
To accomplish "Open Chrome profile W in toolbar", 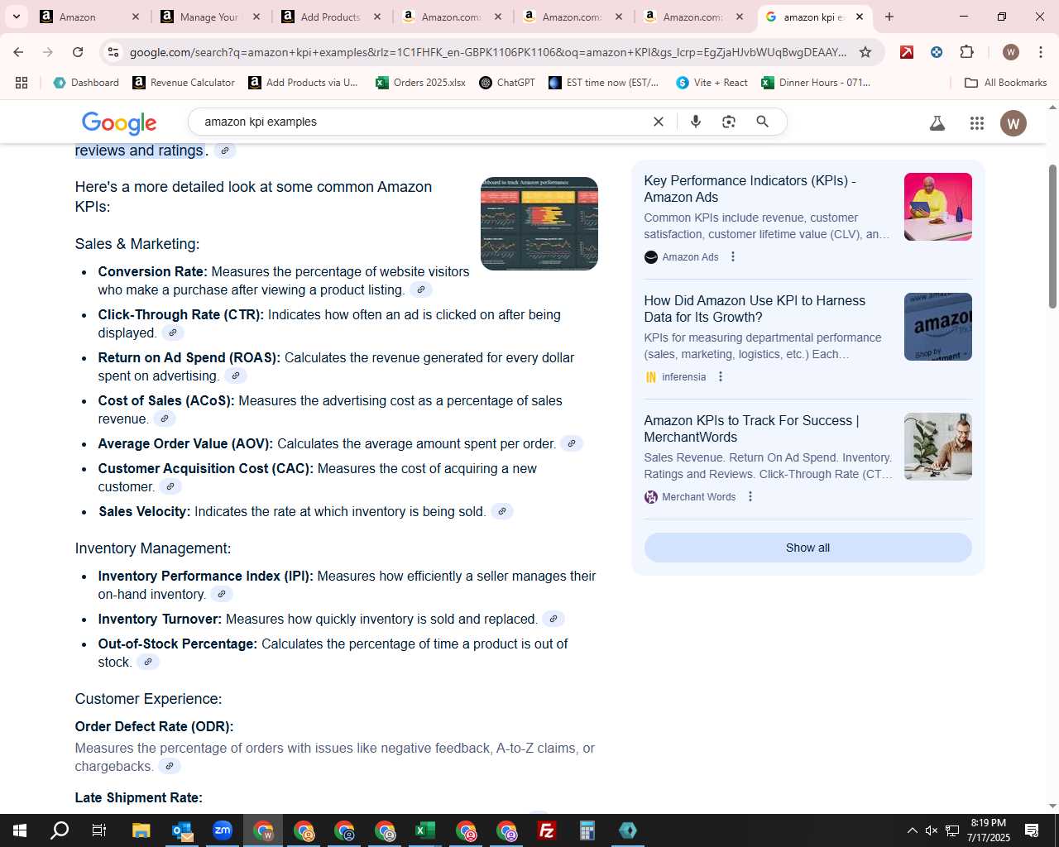I will click(1011, 52).
